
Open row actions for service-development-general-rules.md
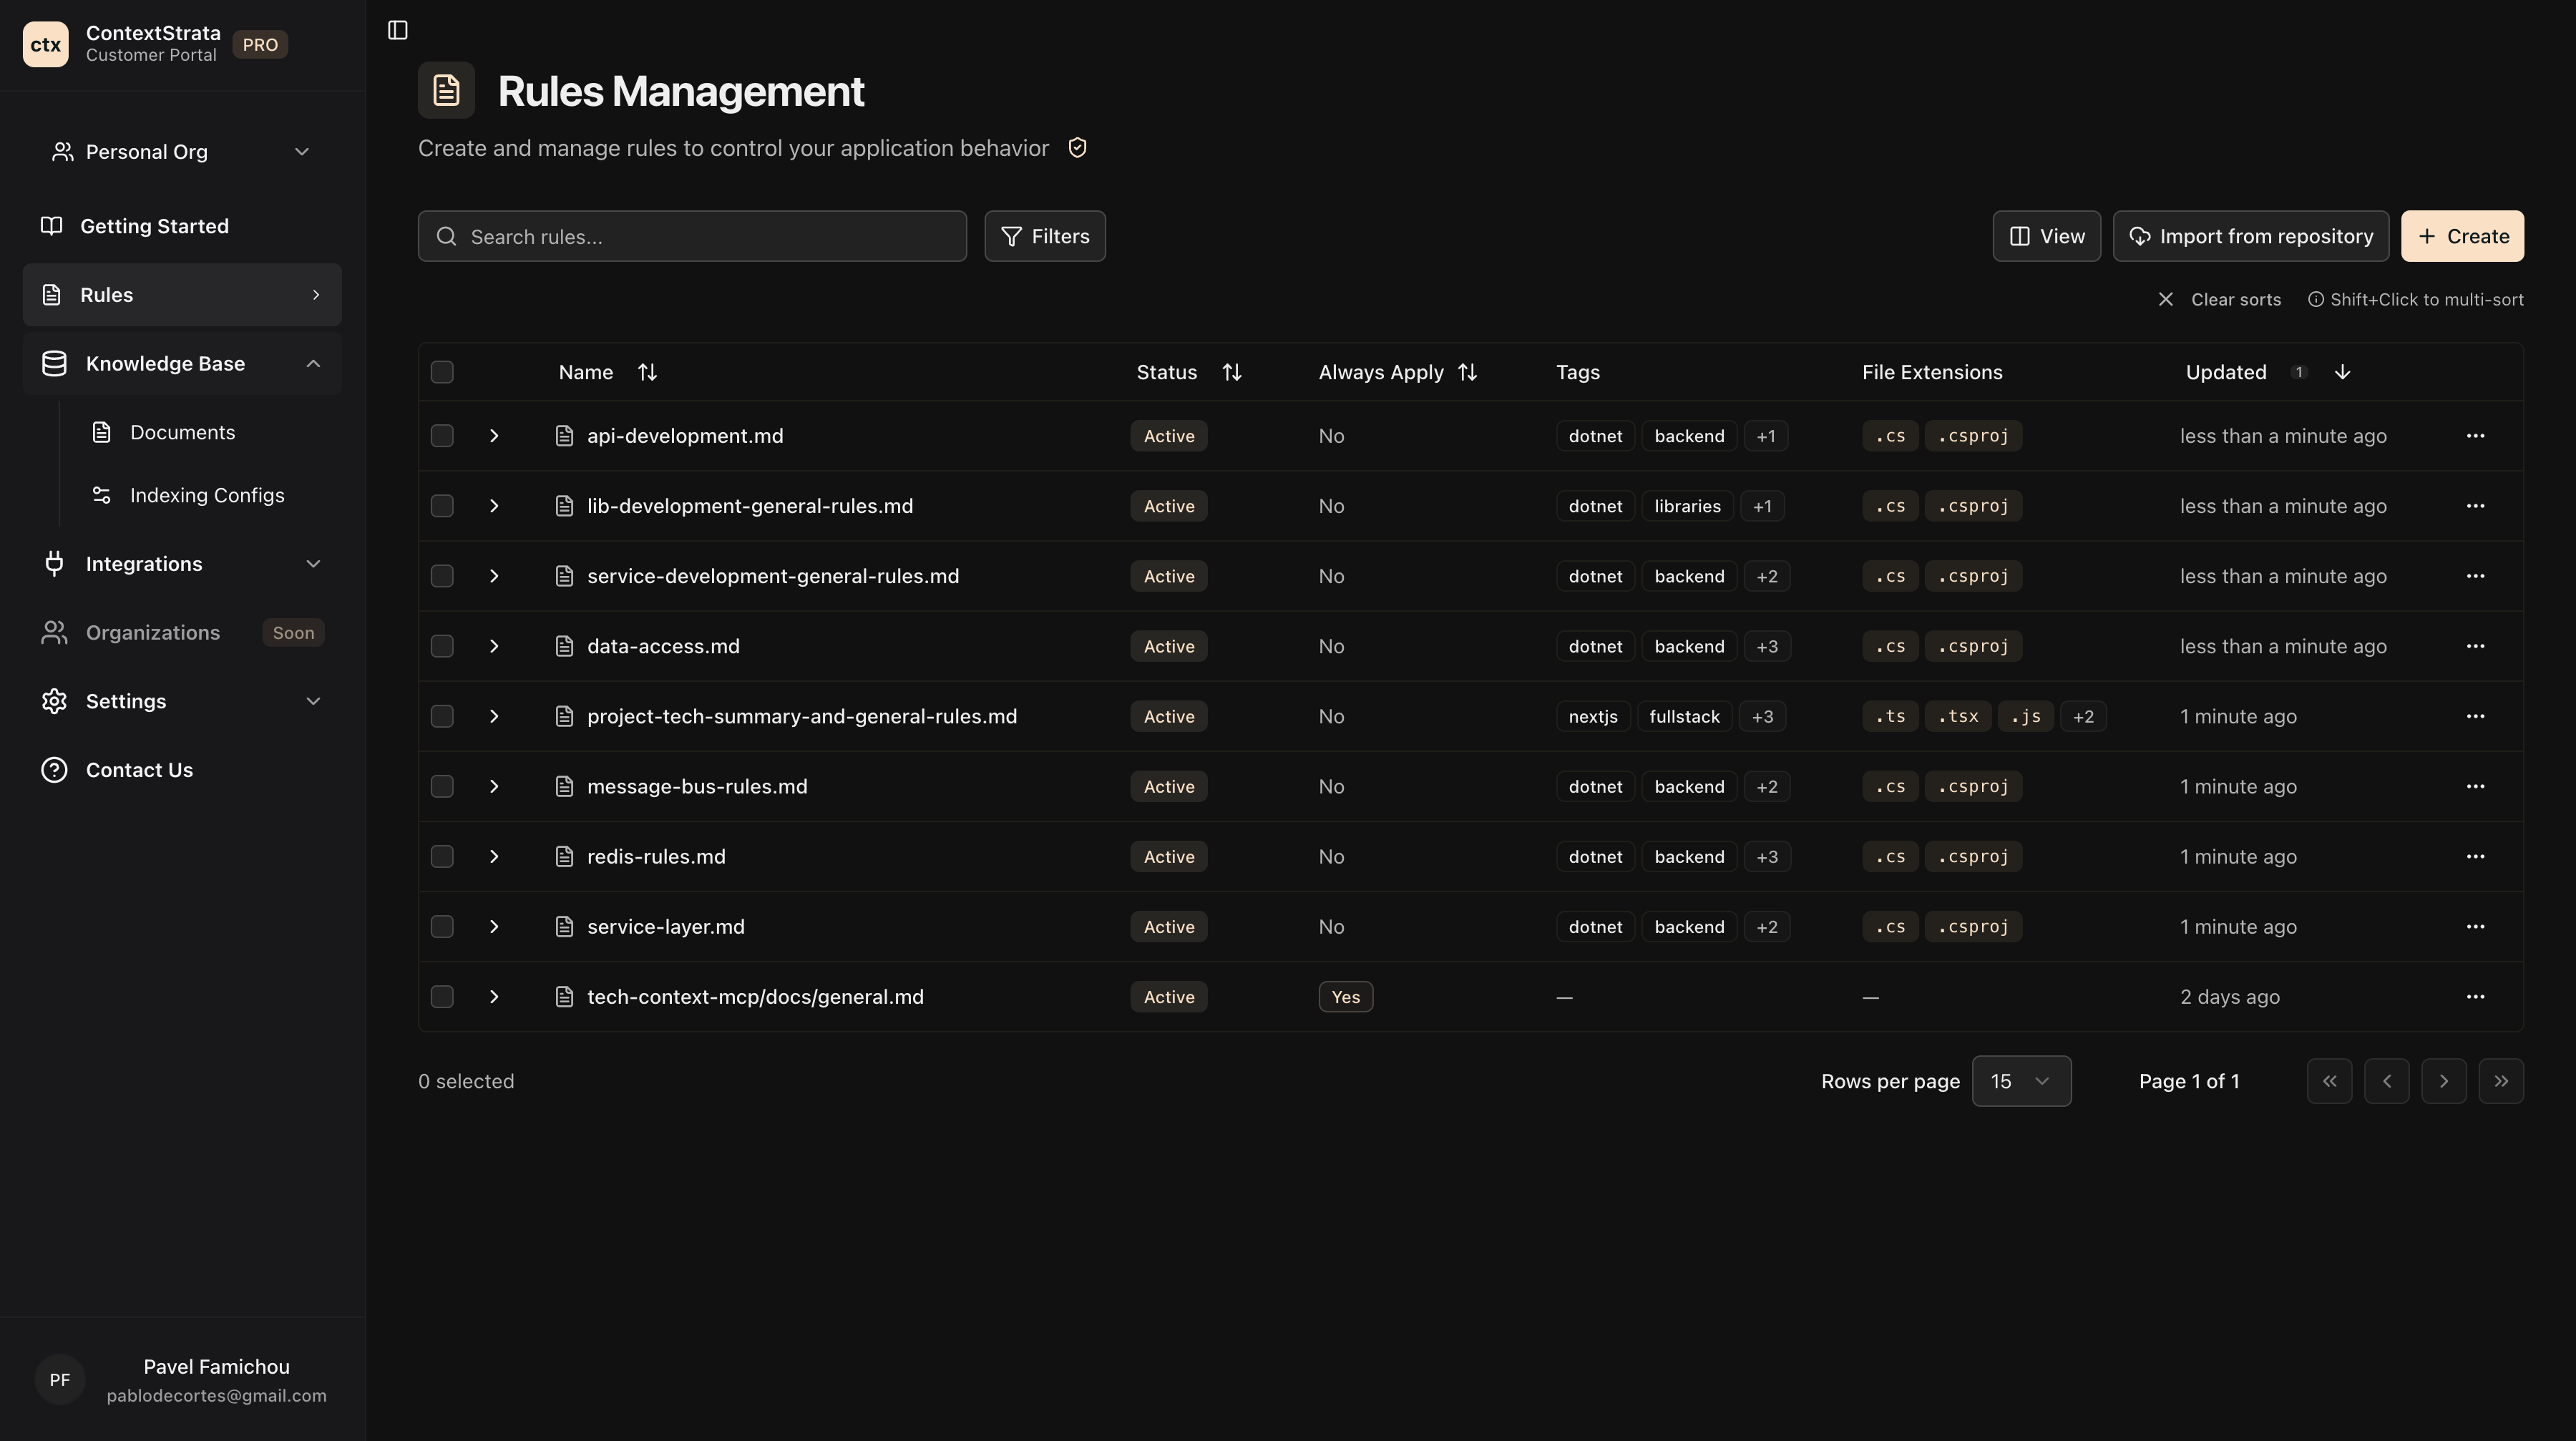coord(2475,576)
